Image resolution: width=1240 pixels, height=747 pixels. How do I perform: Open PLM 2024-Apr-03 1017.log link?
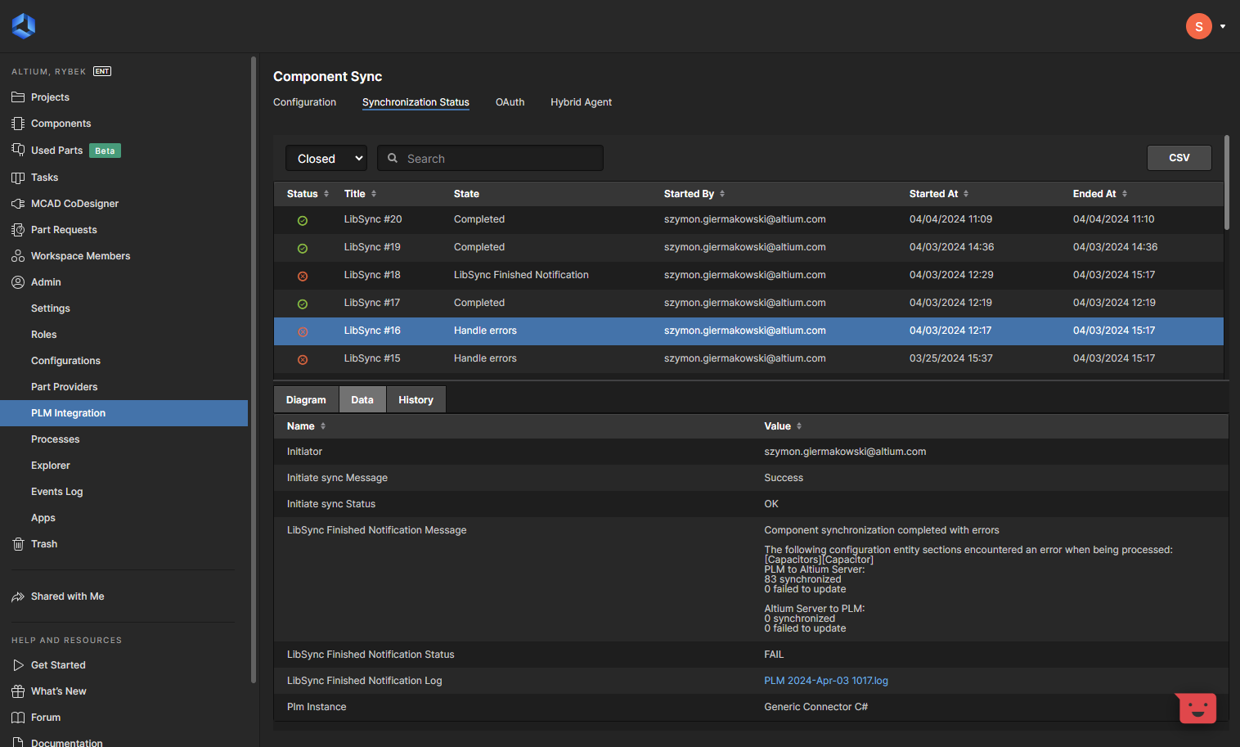click(826, 681)
